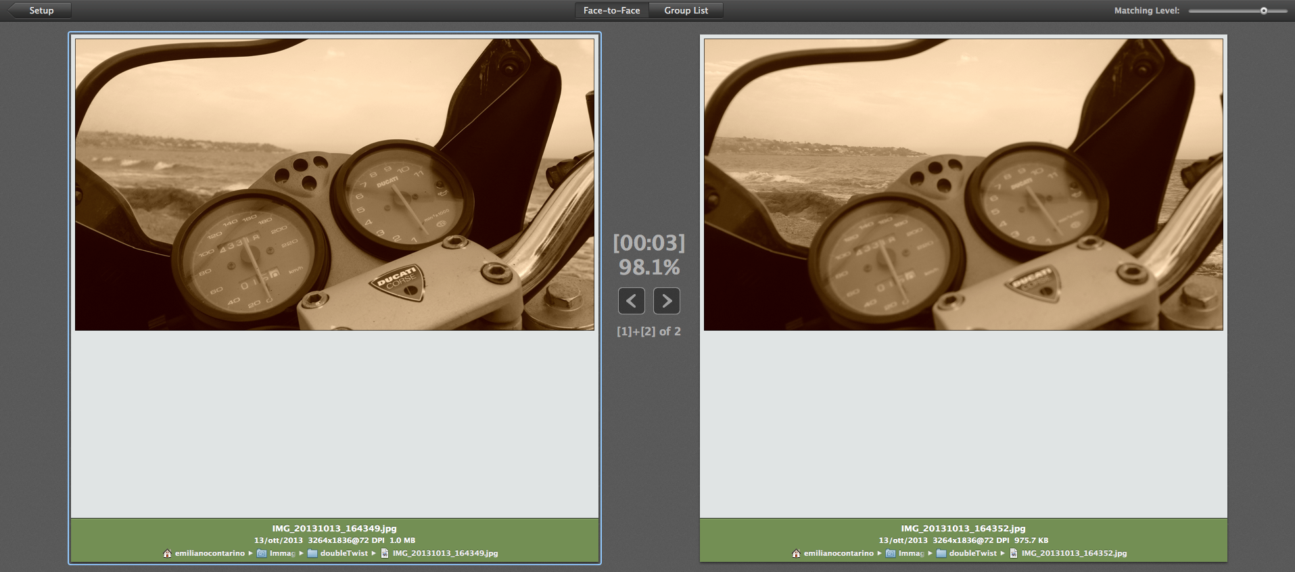Click the Immag folder icon in the left path
1295x572 pixels.
coord(262,553)
